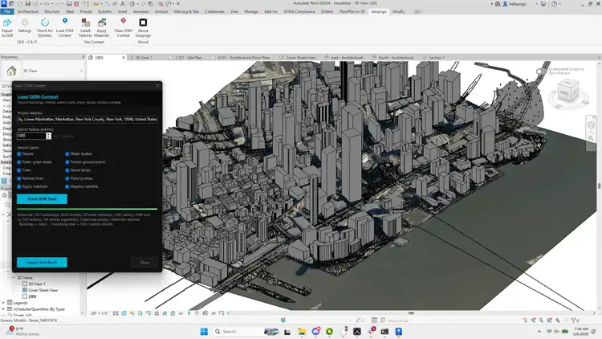Image resolution: width=602 pixels, height=339 pixels.
Task: Open the Manage ribbon tab
Action: (251, 11)
